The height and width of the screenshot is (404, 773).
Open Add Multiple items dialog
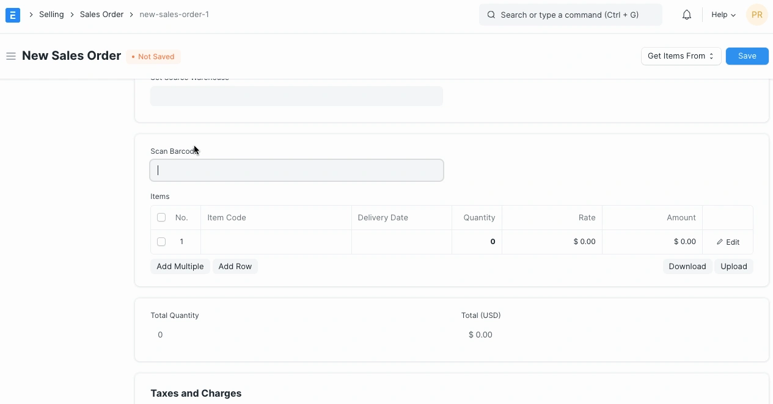point(180,266)
